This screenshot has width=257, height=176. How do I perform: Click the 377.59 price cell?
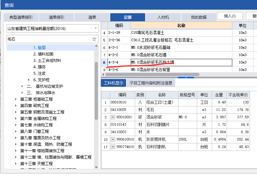[x=238, y=117]
